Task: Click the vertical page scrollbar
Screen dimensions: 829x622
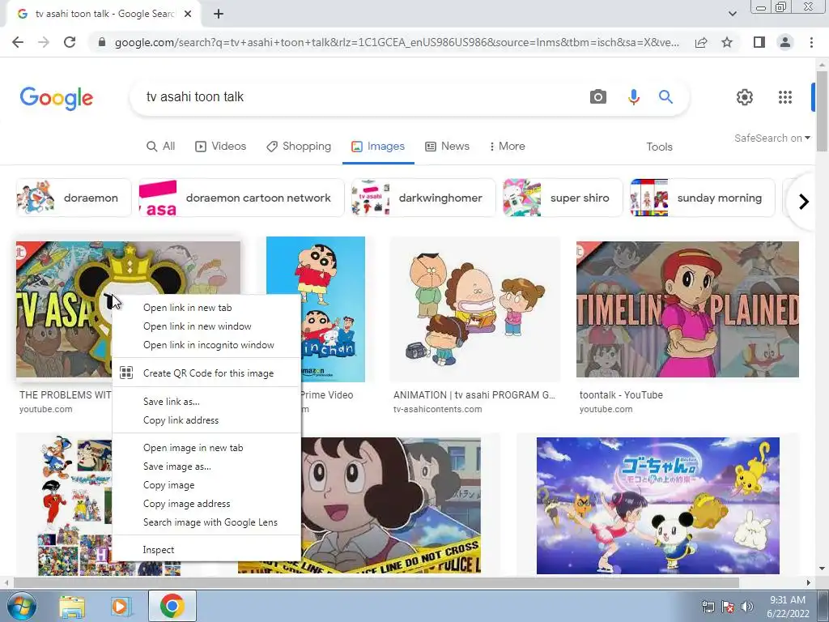Action: point(822,111)
